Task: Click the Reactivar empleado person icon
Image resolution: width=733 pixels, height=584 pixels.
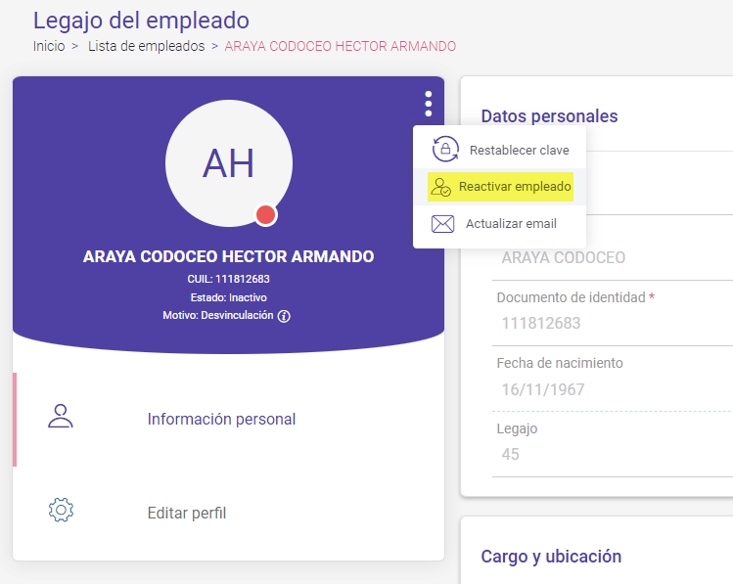Action: click(440, 187)
